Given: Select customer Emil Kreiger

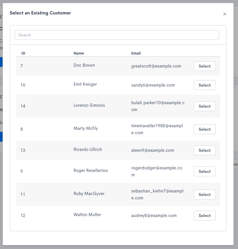Looking at the screenshot, I should [x=204, y=85].
